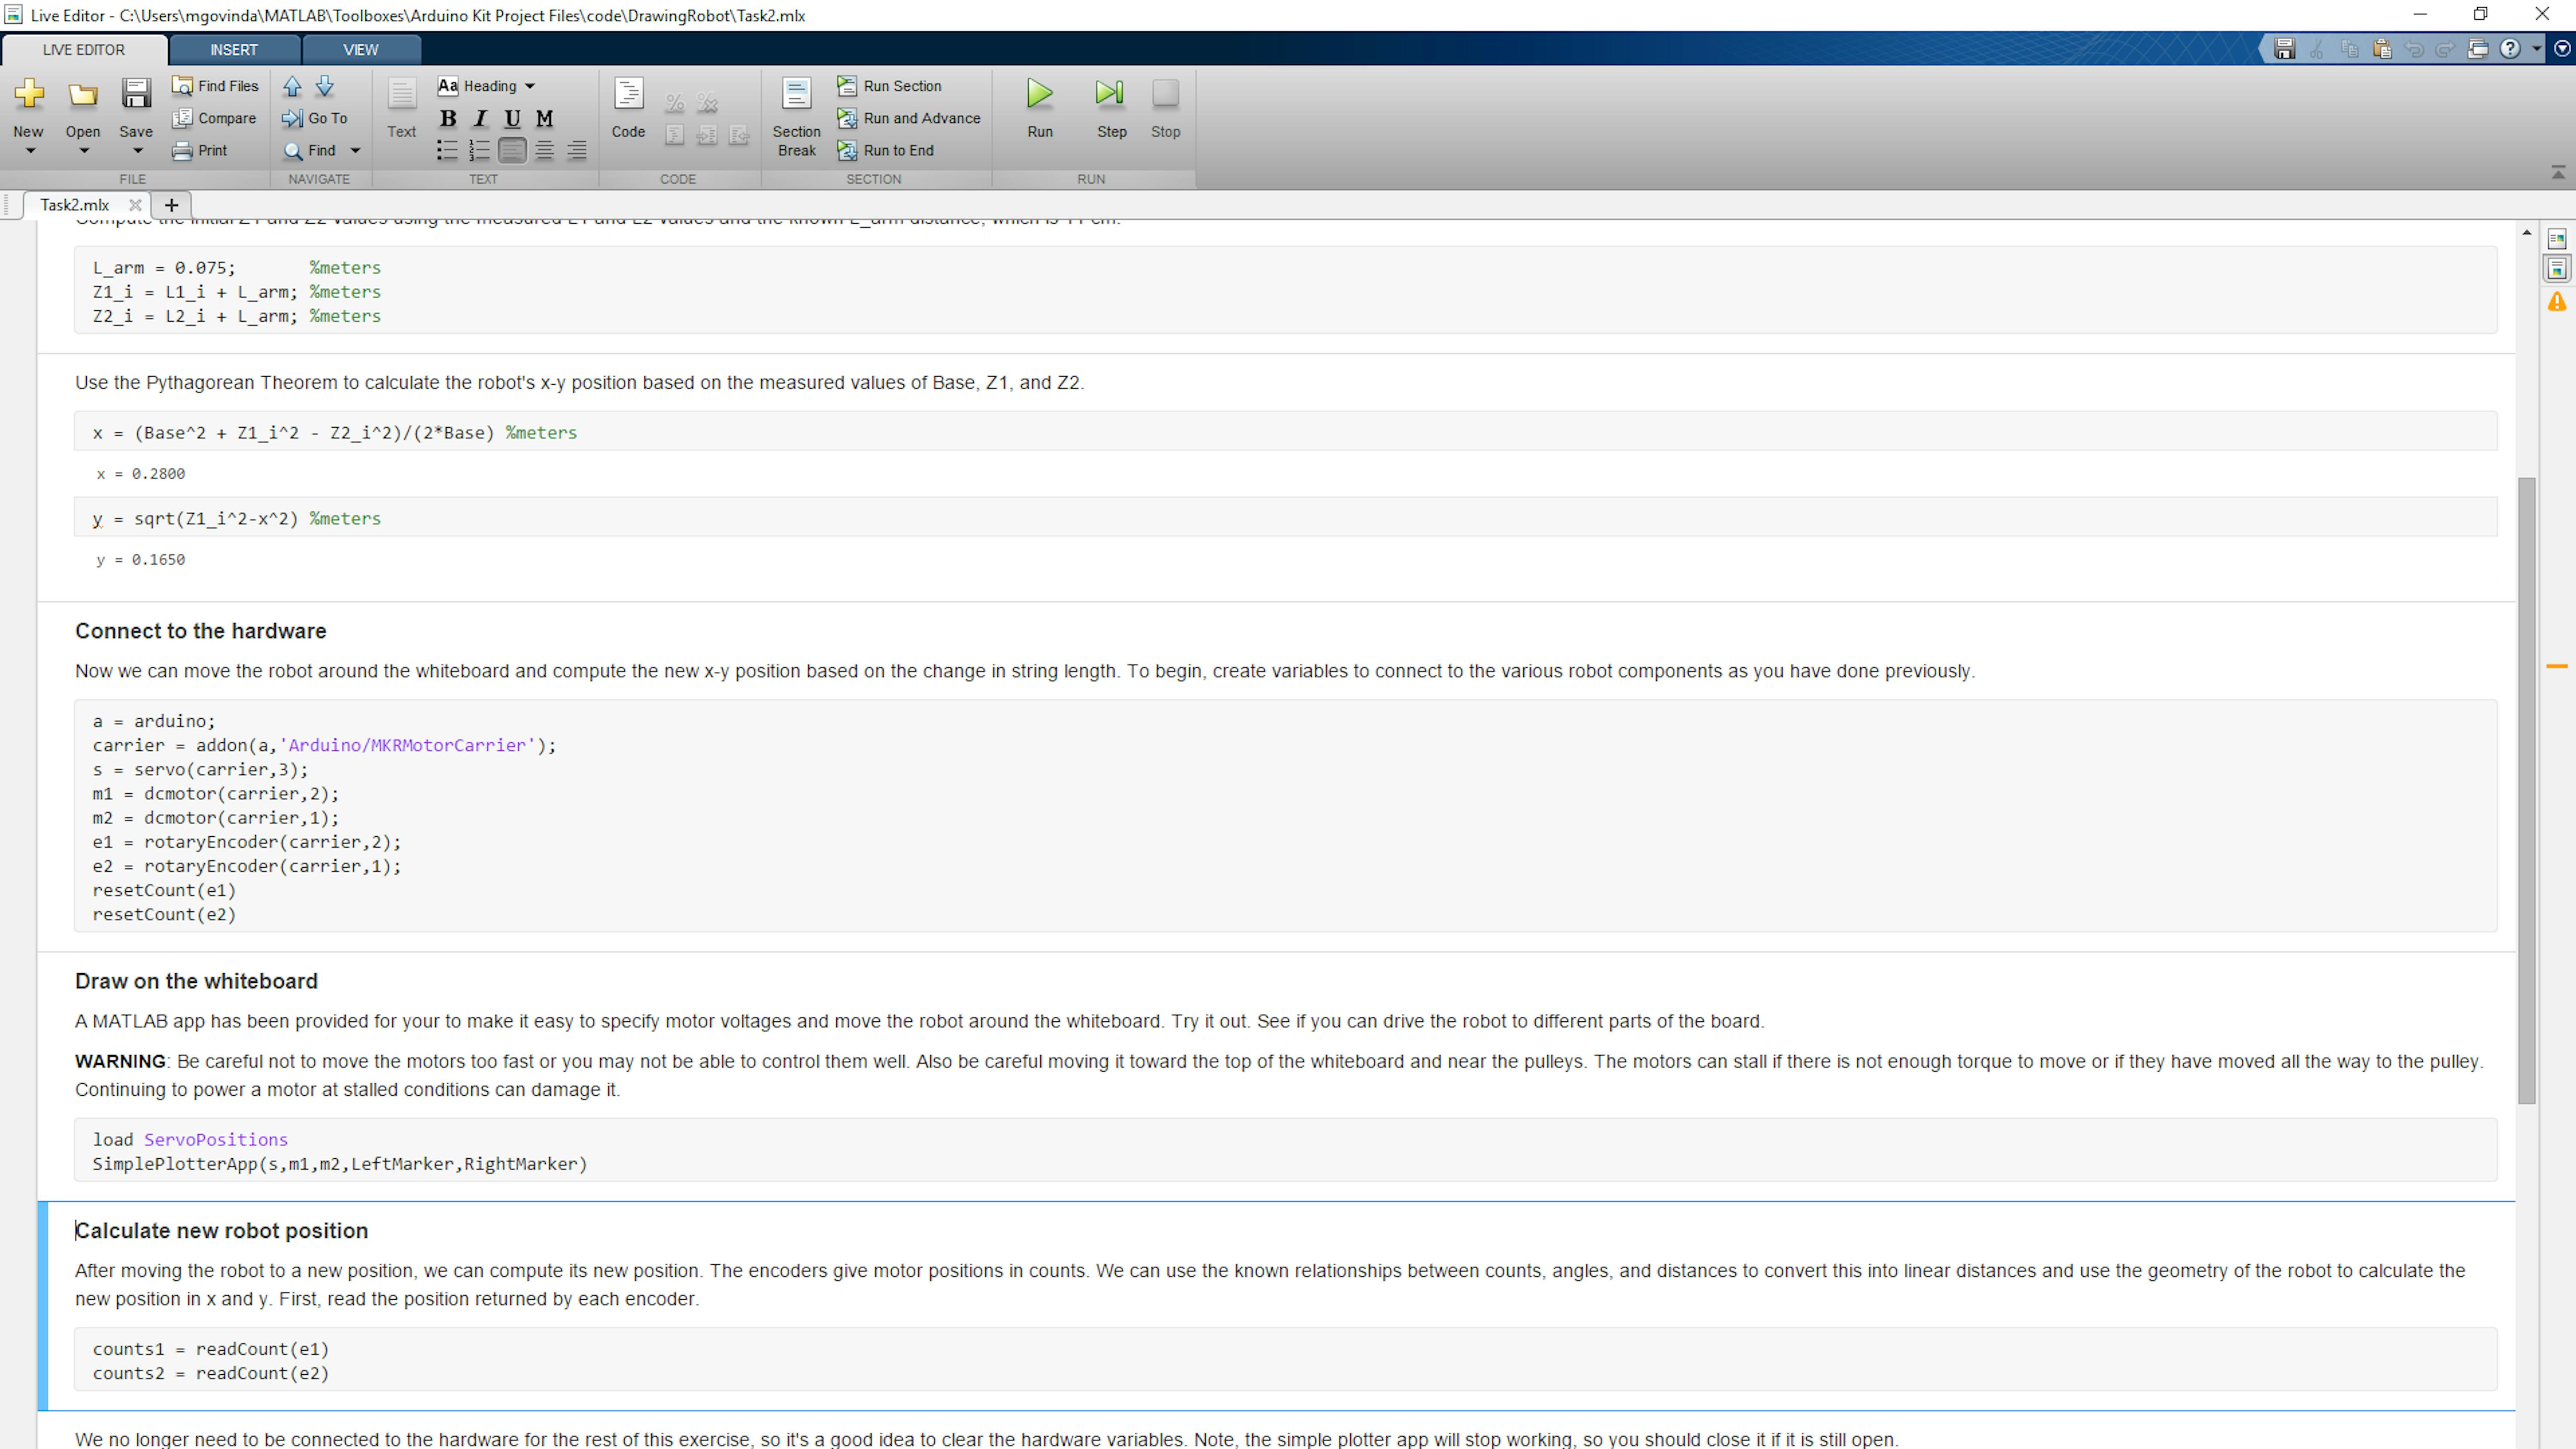2576x1449 pixels.
Task: Toggle italic formatting
Action: point(480,119)
